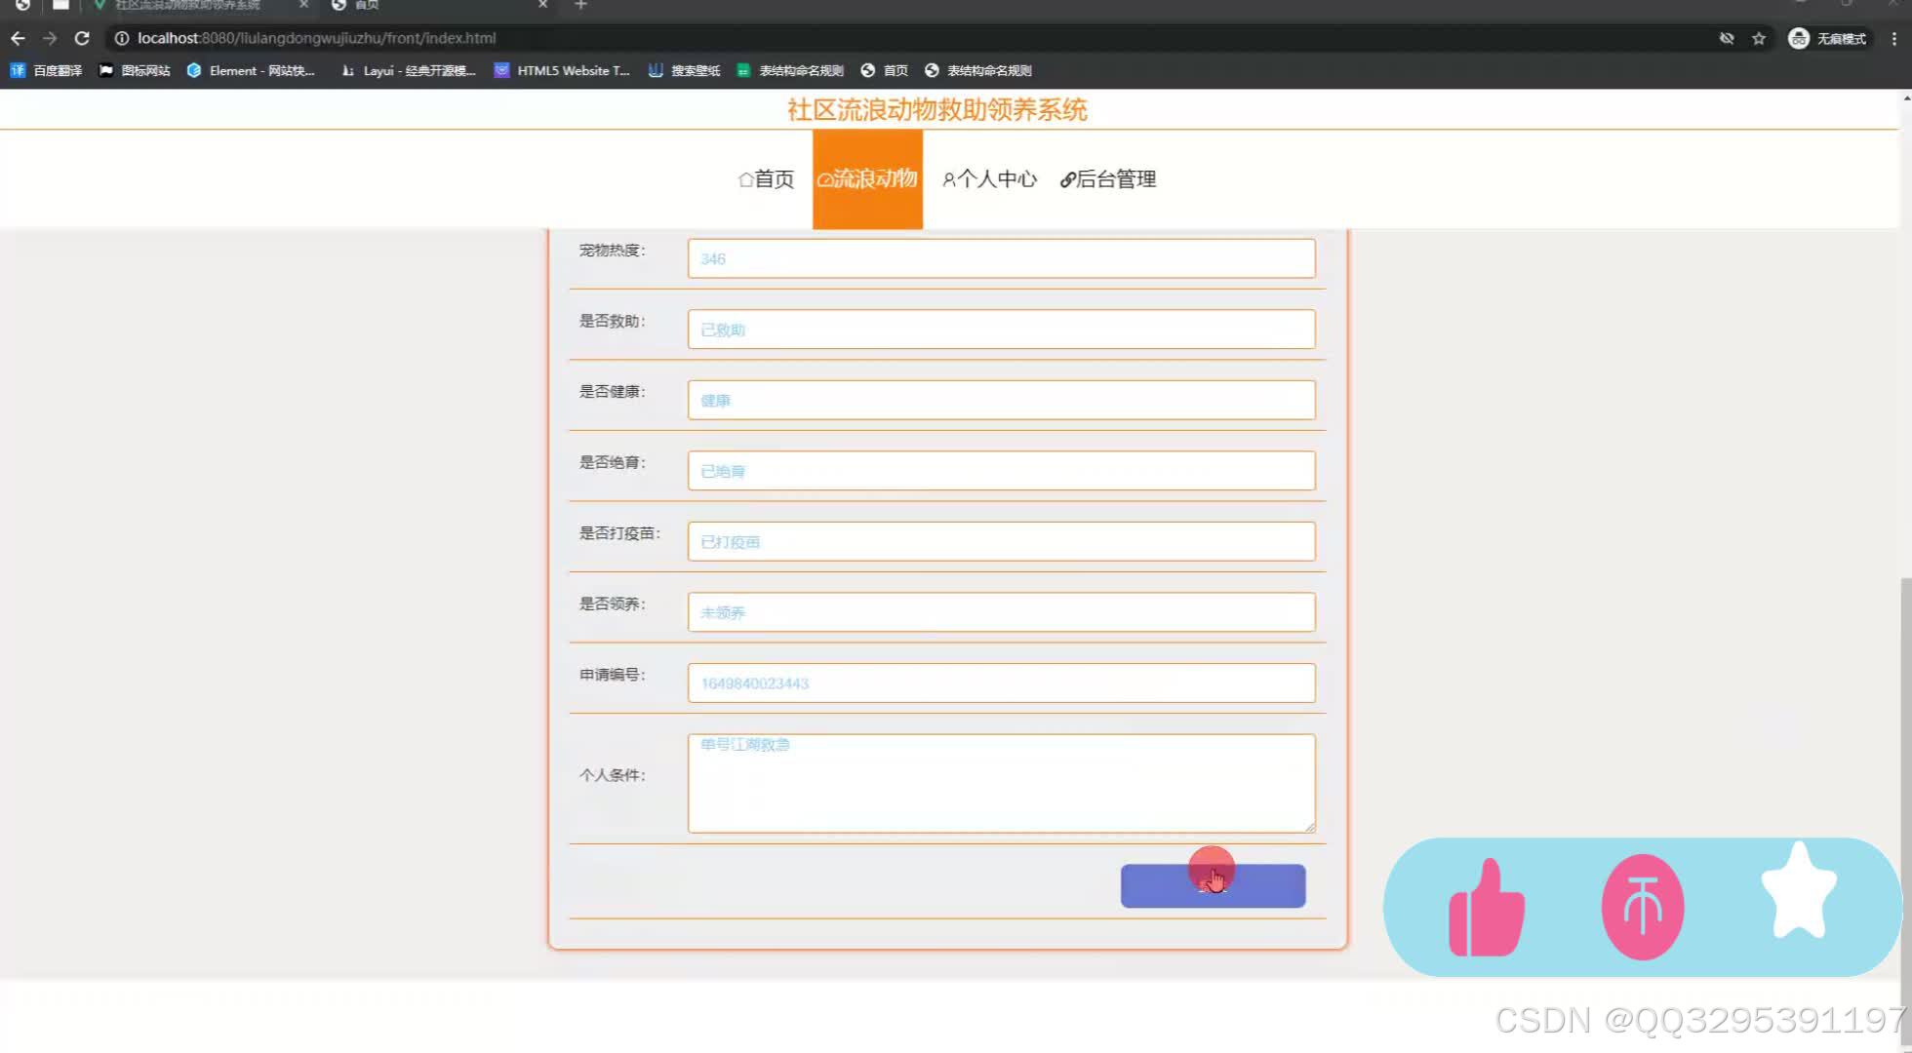Click the eye-slash tracking icon in address bar
Screen dimensions: 1912x1053
[1727, 38]
